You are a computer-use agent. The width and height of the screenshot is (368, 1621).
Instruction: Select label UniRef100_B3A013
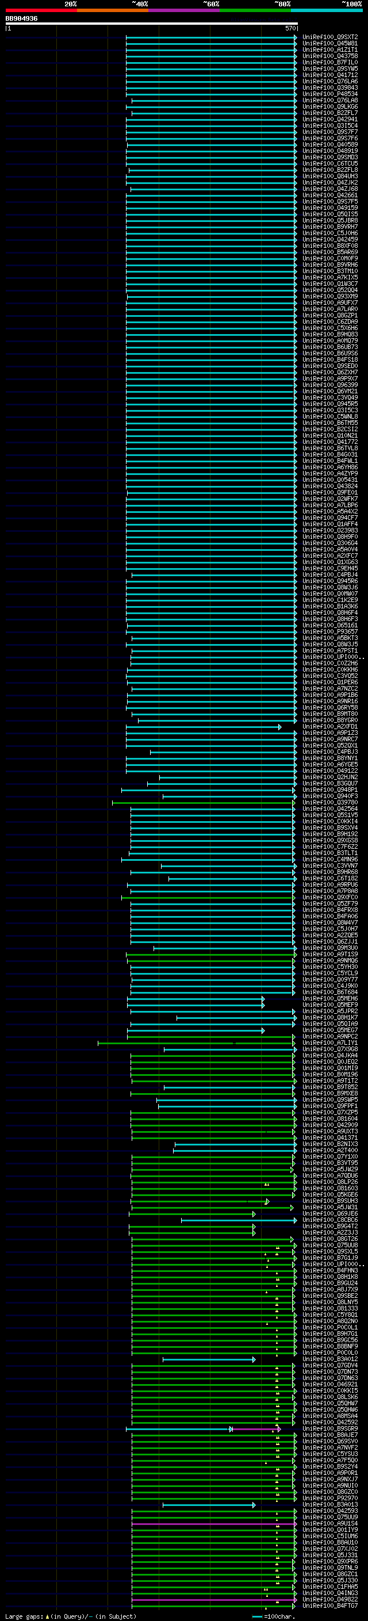330,1505
